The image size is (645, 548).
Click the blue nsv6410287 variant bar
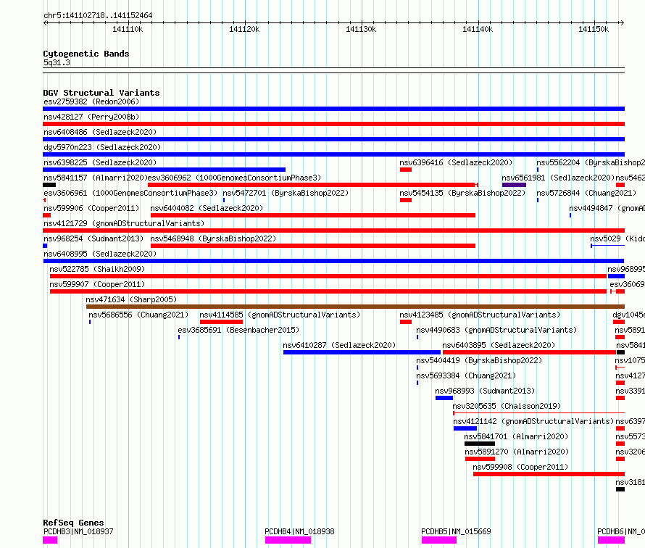coord(362,352)
